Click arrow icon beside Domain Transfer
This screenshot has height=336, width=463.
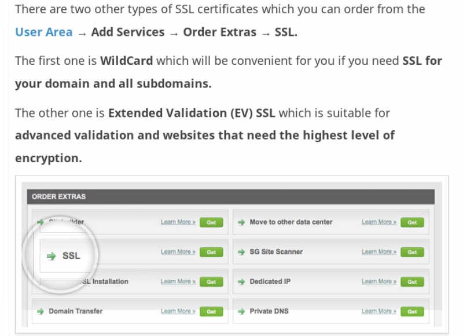point(41,311)
